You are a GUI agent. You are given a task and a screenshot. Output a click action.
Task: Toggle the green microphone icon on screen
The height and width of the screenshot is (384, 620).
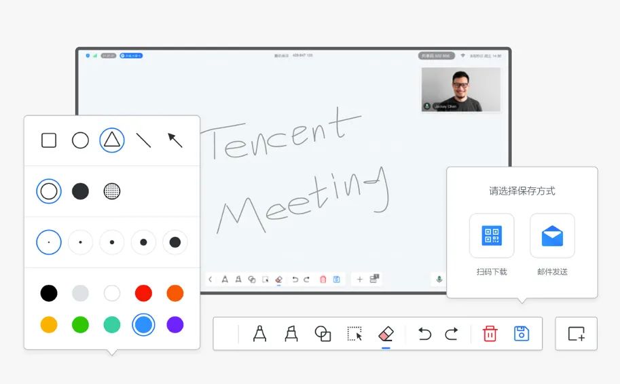click(439, 280)
